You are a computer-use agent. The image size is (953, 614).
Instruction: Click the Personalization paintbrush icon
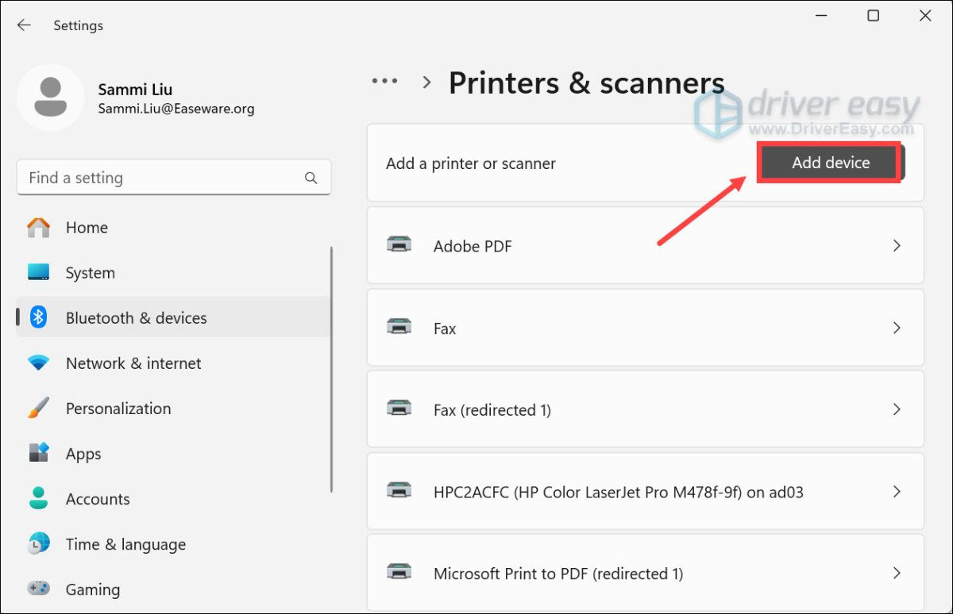point(38,409)
